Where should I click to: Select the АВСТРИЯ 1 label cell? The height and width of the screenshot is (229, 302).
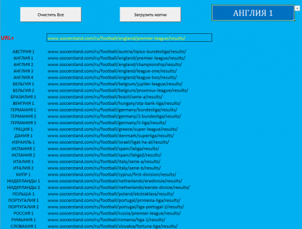pyautogui.click(x=24, y=51)
